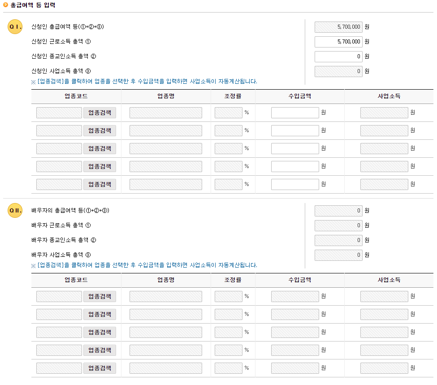
Task: Click 사업소득 field in applicant's first row
Action: point(384,112)
